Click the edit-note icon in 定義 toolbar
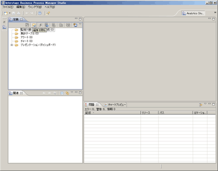Image resolution: width=218 pixels, height=171 pixels. (27, 25)
